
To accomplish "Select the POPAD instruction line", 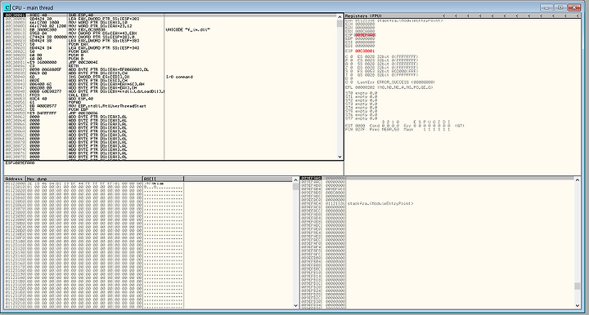I will [x=74, y=102].
